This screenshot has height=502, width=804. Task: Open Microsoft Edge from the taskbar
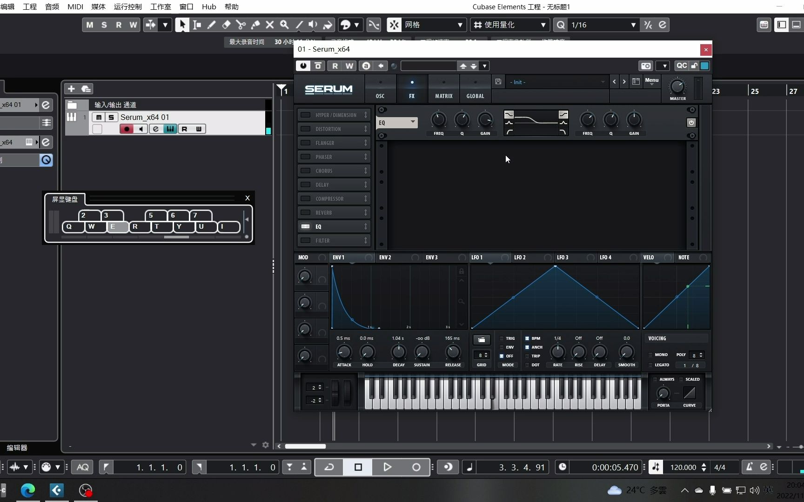point(28,490)
